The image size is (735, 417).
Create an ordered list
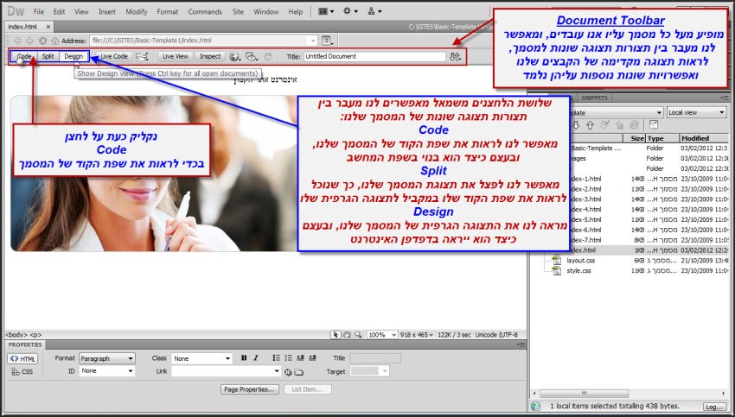tap(288, 358)
